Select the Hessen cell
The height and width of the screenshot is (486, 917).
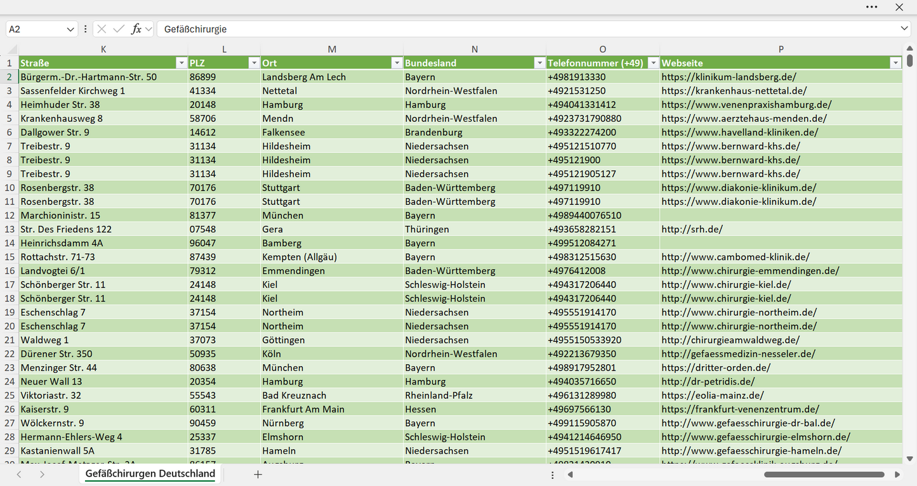point(475,409)
